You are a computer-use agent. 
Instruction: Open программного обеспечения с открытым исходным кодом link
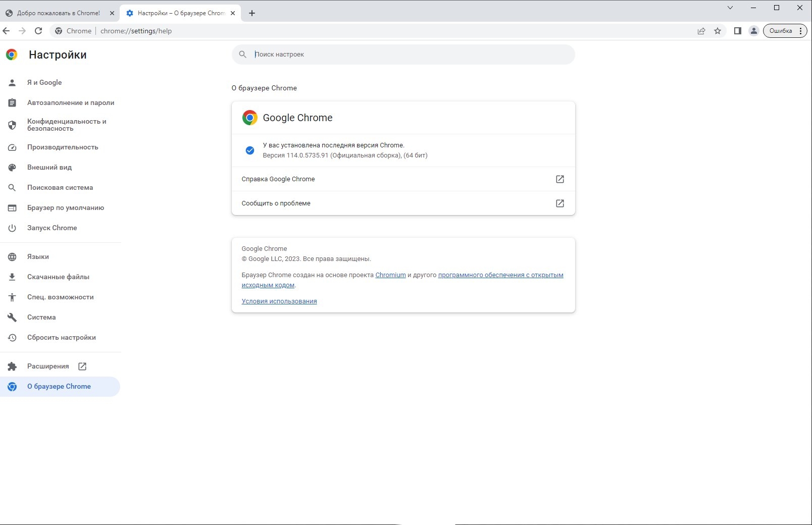click(500, 275)
